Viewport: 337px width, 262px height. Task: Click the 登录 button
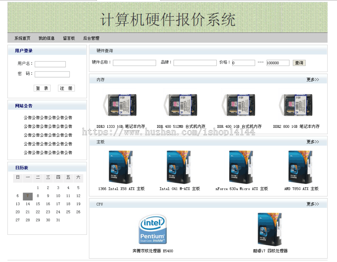[42, 88]
